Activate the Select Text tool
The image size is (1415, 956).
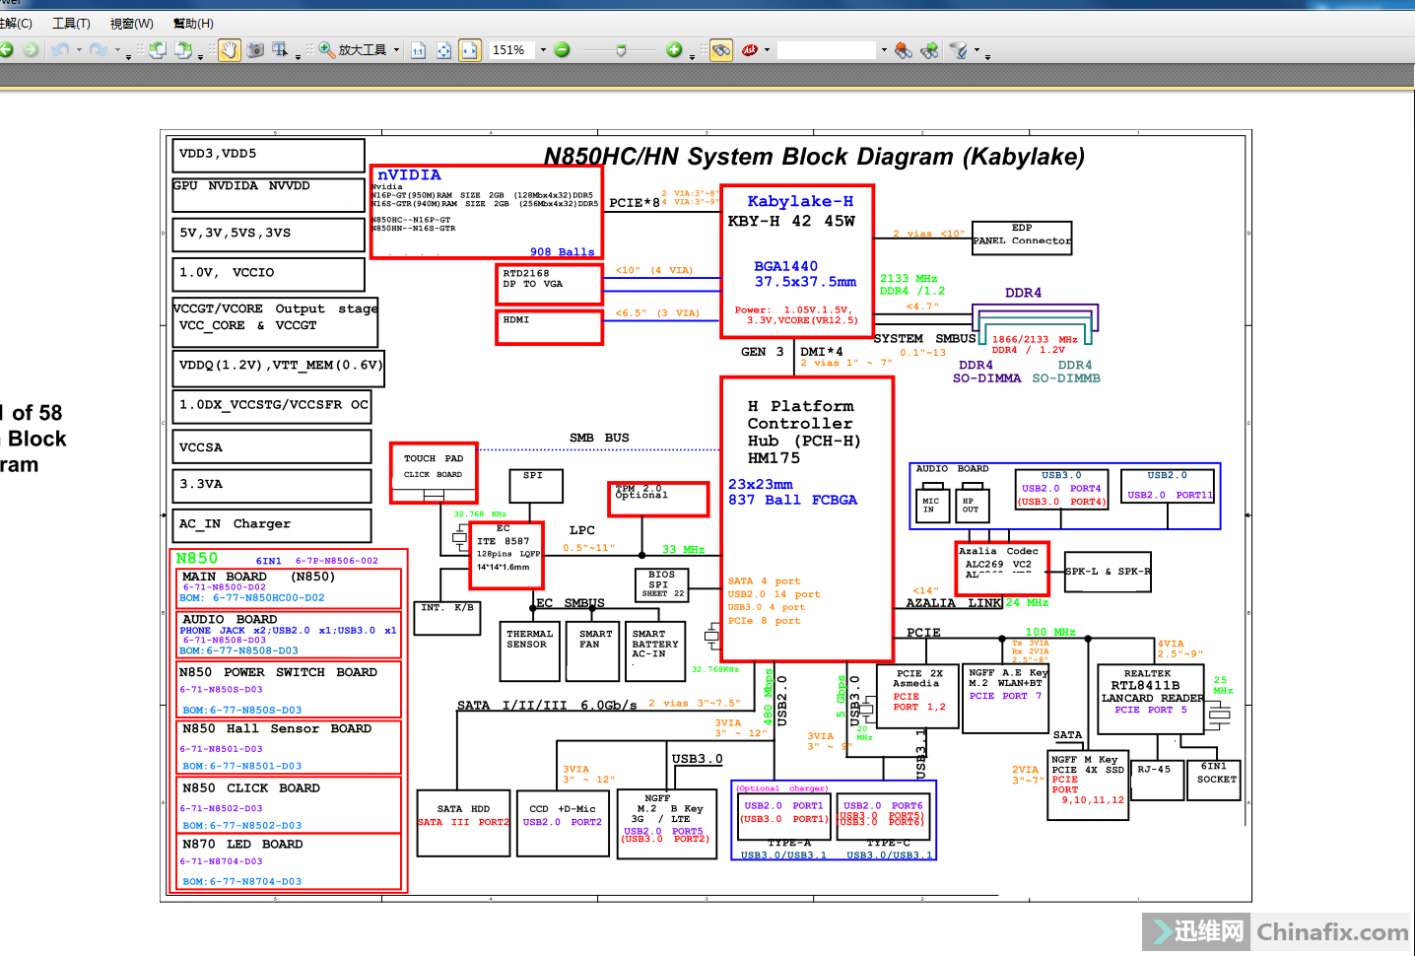tap(280, 49)
